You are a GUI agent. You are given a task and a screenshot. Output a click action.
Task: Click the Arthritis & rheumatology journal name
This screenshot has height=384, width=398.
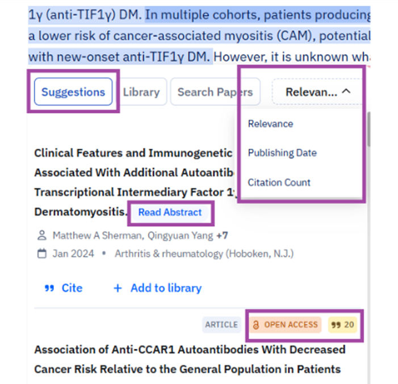(204, 254)
